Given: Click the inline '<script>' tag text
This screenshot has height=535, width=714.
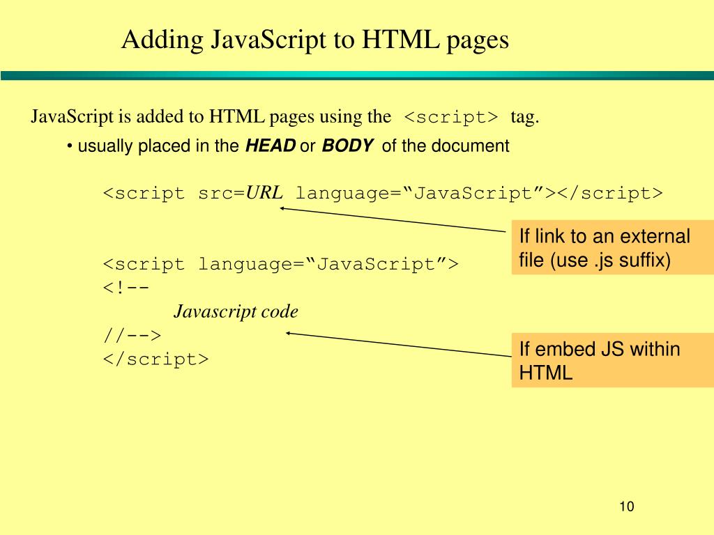Looking at the screenshot, I should tap(451, 117).
